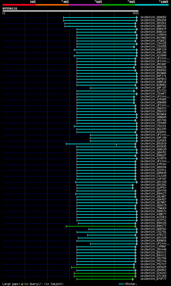Screen dimensions: 171x286
Task: Click the orange ~40% identity legend segment
Action: (x=52, y=5)
